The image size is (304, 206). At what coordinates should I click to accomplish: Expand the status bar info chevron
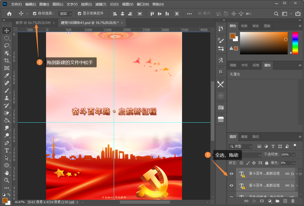77,202
